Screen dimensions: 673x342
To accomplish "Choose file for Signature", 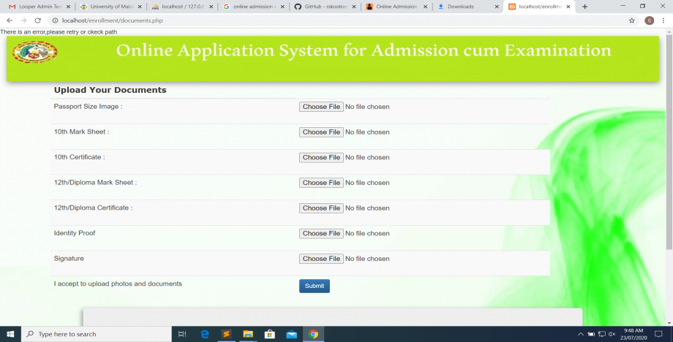I will 321,259.
